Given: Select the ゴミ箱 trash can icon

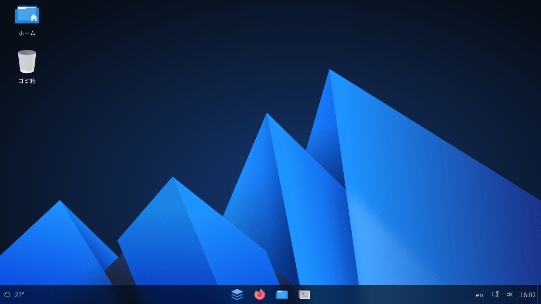Looking at the screenshot, I should (27, 62).
